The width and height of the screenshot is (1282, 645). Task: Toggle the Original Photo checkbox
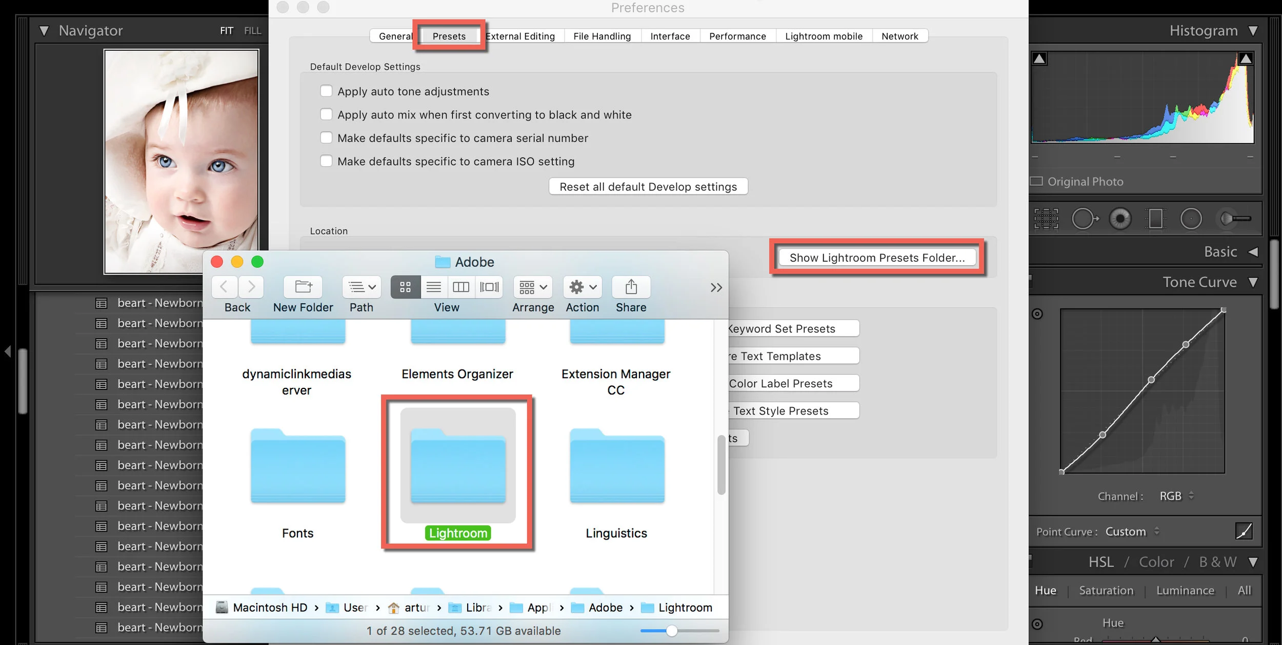pyautogui.click(x=1037, y=181)
